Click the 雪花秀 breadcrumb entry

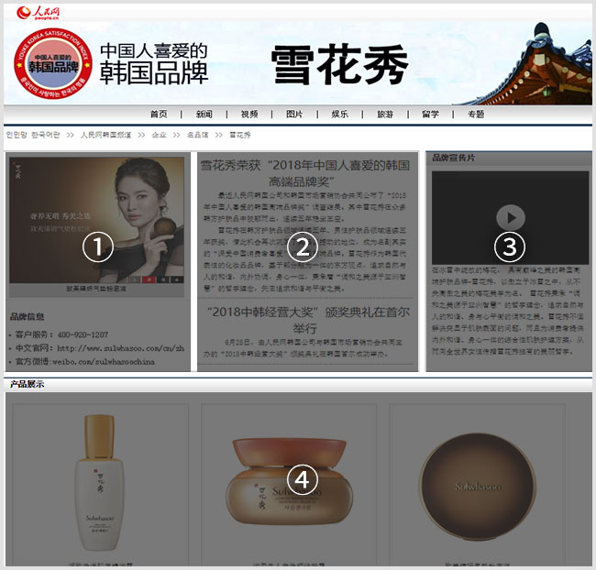[x=240, y=135]
